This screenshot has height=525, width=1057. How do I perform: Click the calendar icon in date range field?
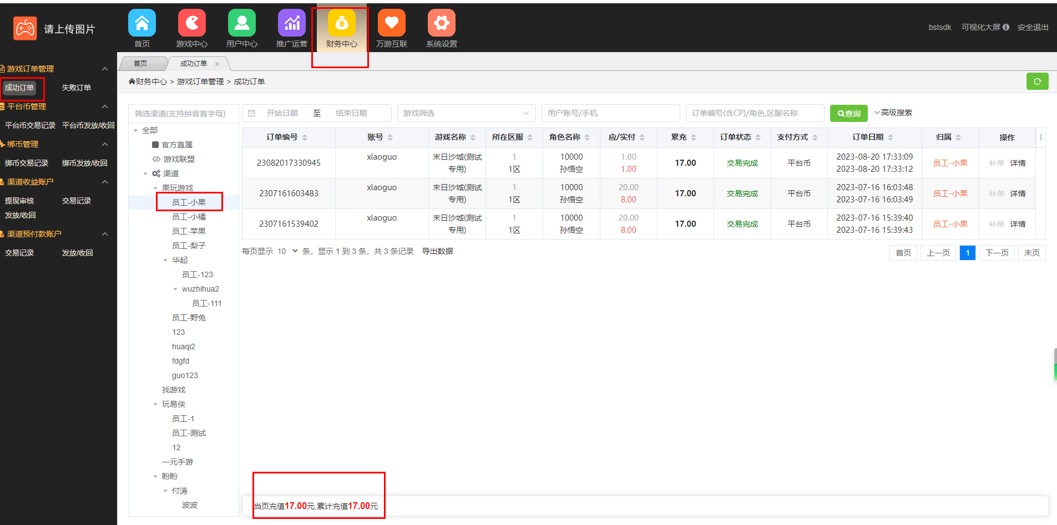point(251,113)
